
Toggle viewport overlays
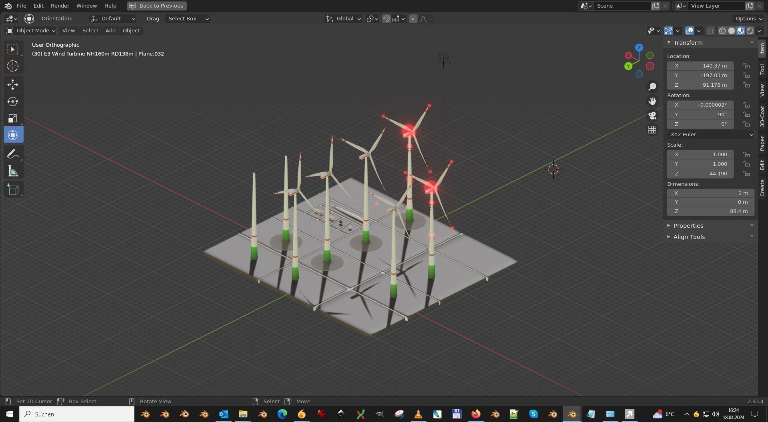pos(690,31)
